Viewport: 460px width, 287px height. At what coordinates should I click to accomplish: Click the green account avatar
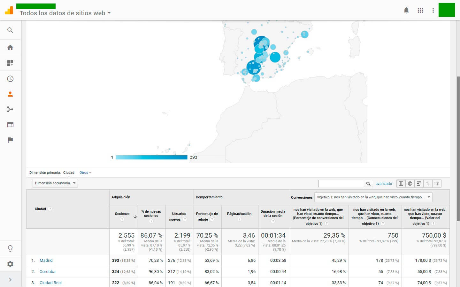click(x=447, y=10)
